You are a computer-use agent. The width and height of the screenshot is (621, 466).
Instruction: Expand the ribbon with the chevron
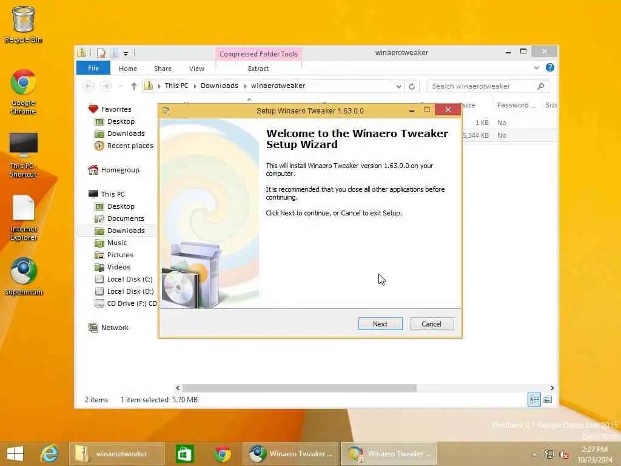tap(537, 68)
